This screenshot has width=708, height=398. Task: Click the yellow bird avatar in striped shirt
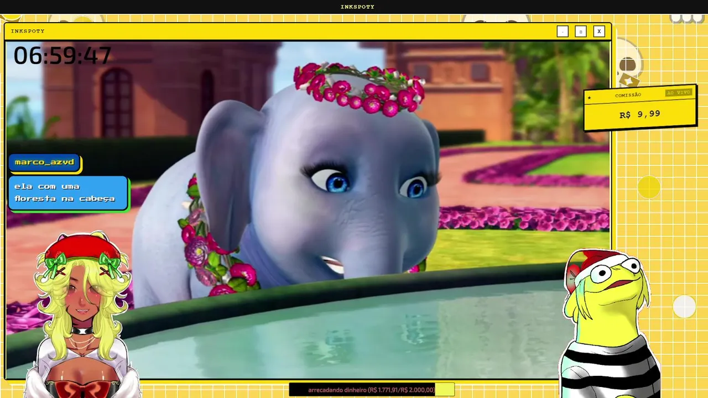click(608, 323)
